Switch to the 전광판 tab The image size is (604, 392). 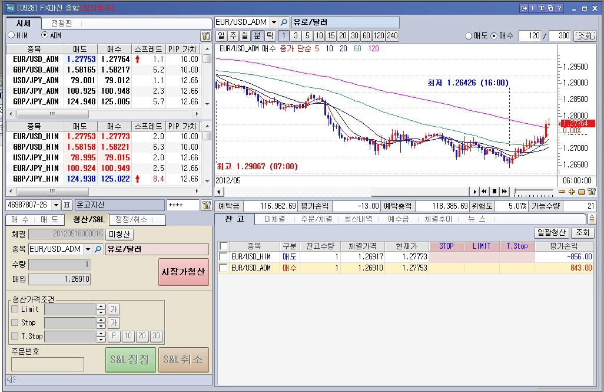pos(62,23)
